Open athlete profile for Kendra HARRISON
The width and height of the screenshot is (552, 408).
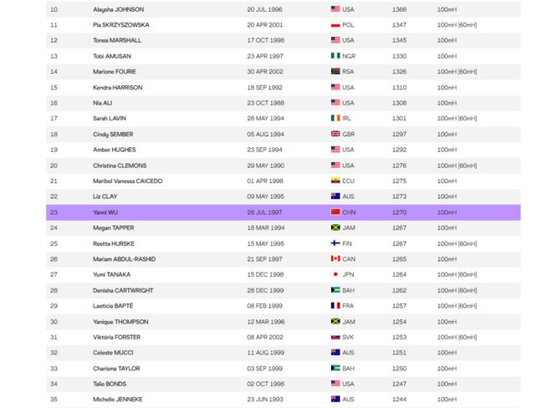point(118,87)
